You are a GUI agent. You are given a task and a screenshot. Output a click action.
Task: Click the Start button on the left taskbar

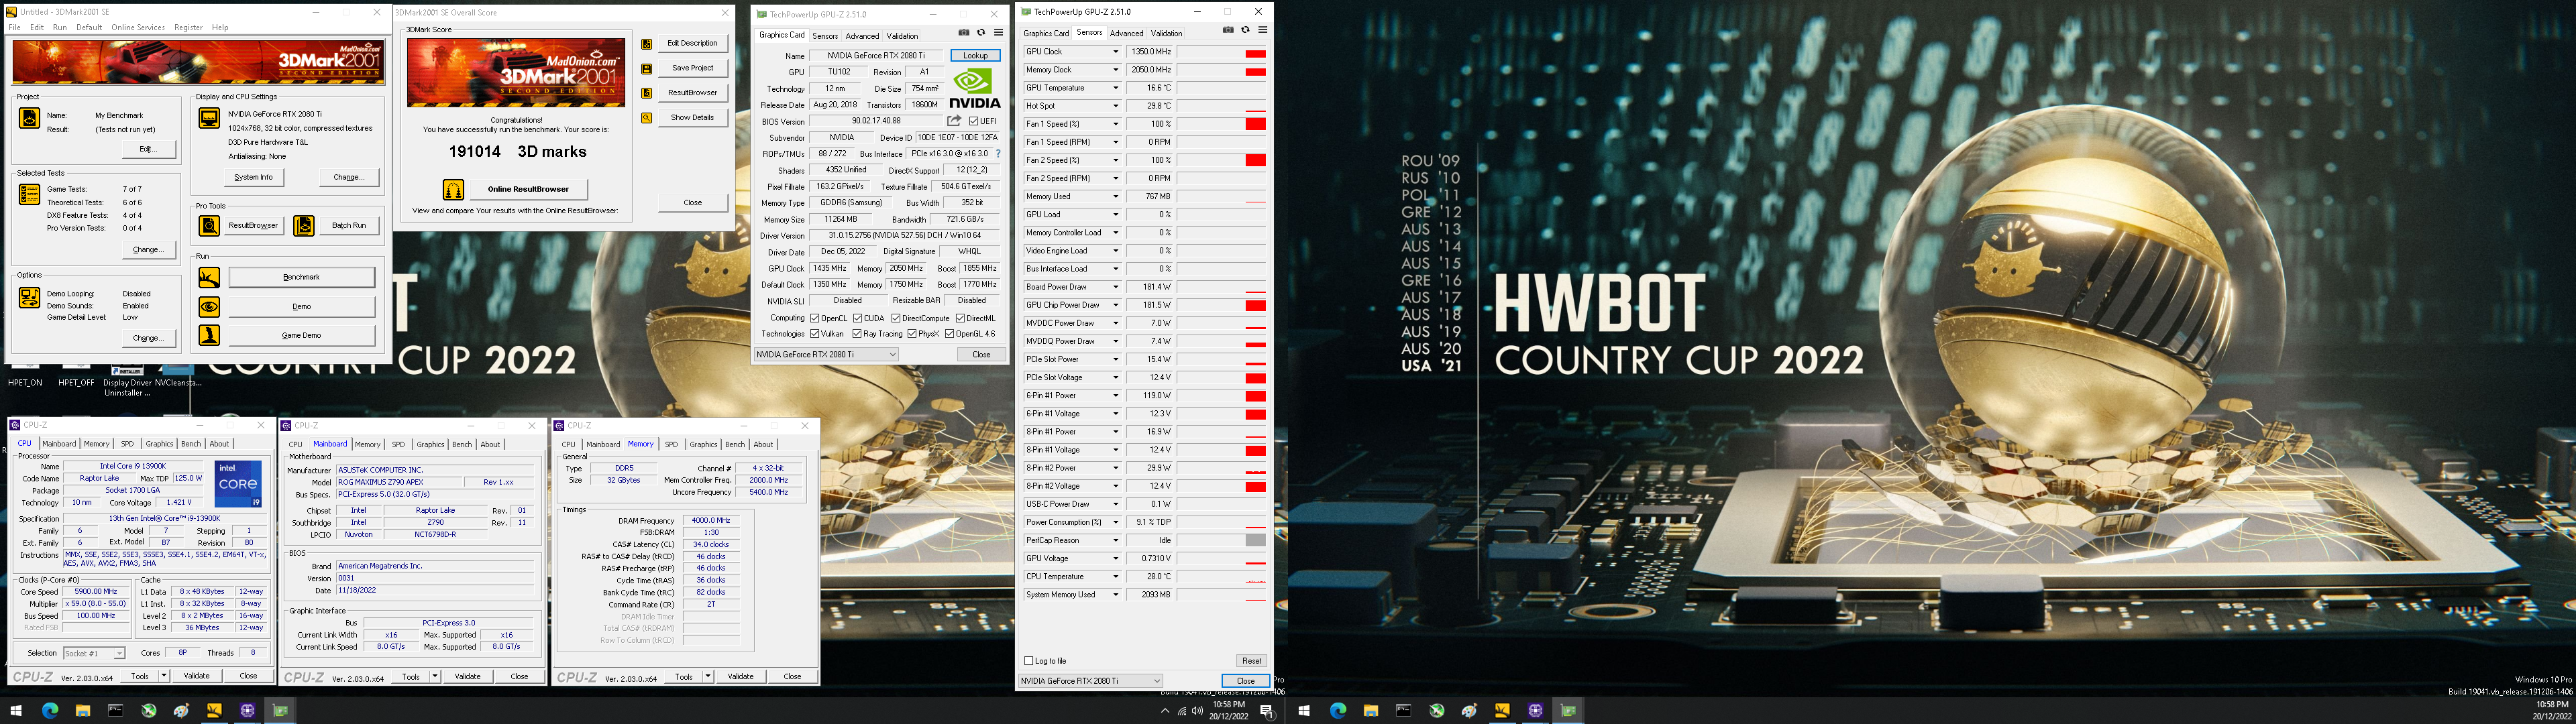click(x=17, y=711)
